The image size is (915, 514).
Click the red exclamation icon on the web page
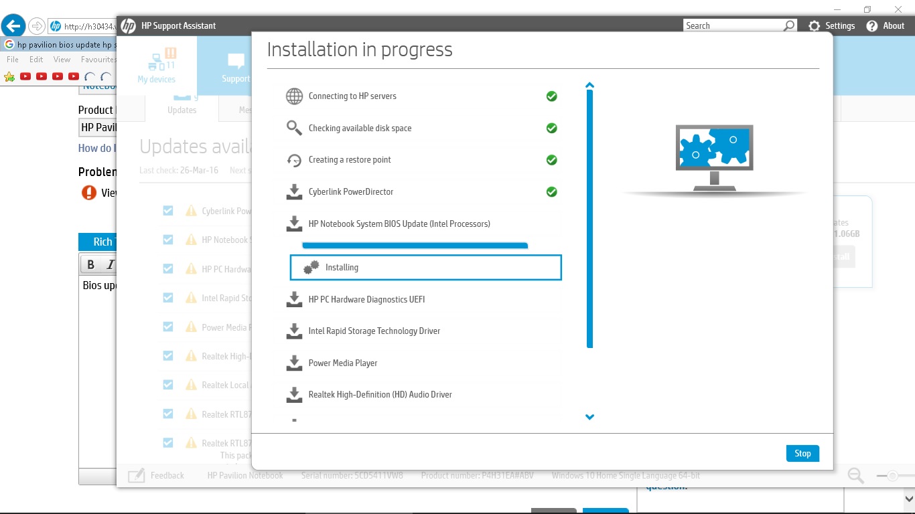coord(88,193)
